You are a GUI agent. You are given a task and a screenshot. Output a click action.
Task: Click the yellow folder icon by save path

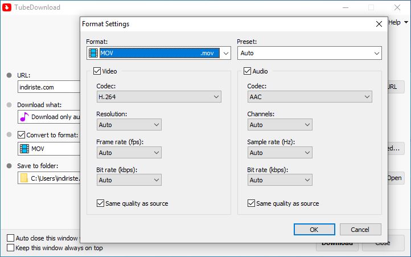tap(24, 178)
